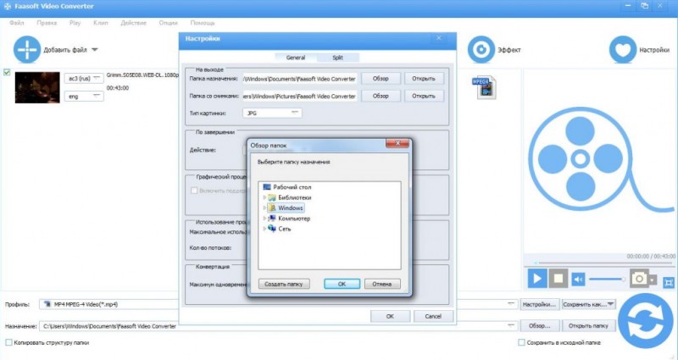Image resolution: width=678 pixels, height=360 pixels.
Task: Open the Файл menu
Action: point(16,23)
